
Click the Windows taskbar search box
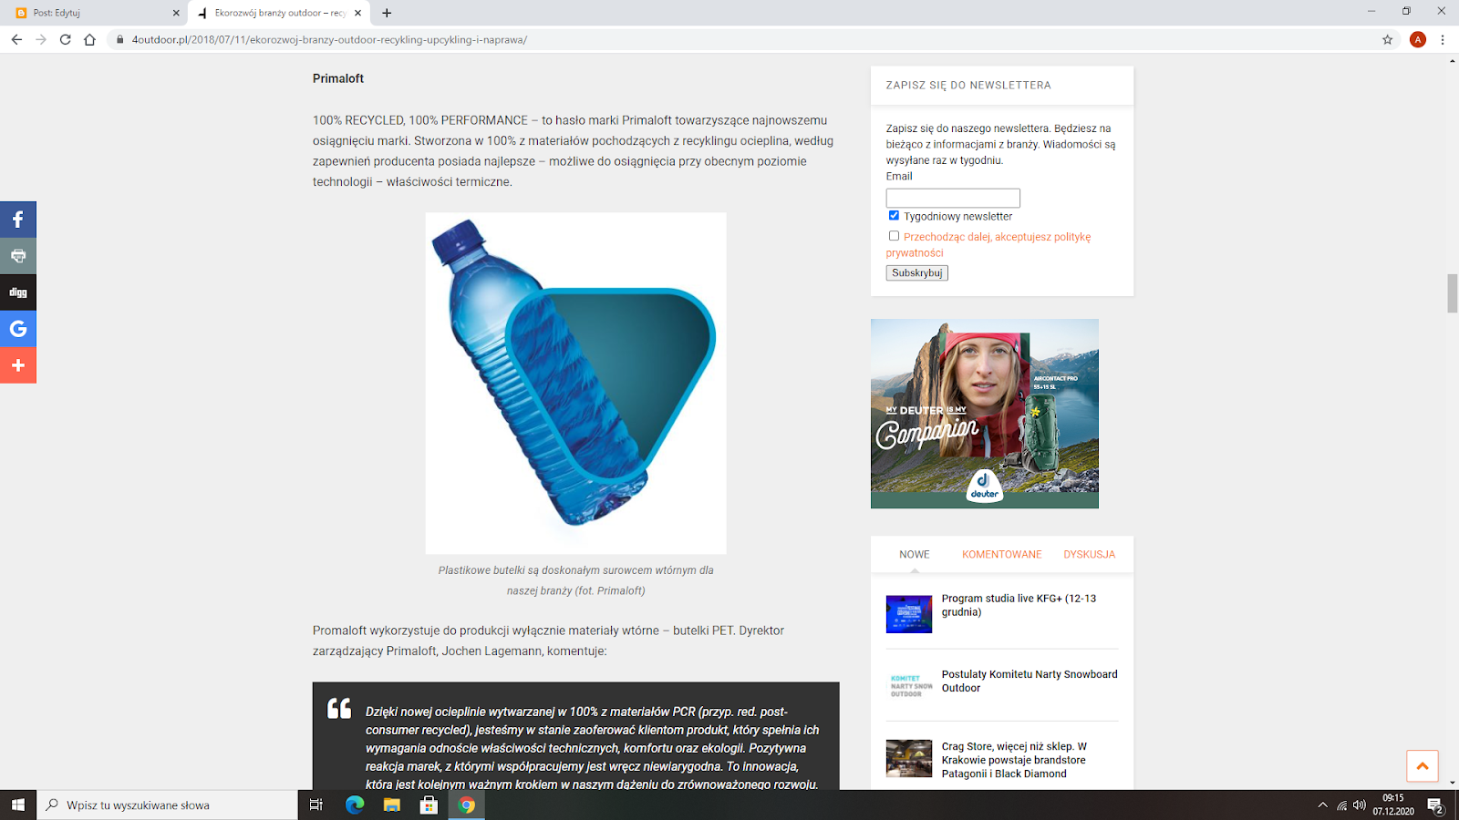(167, 805)
